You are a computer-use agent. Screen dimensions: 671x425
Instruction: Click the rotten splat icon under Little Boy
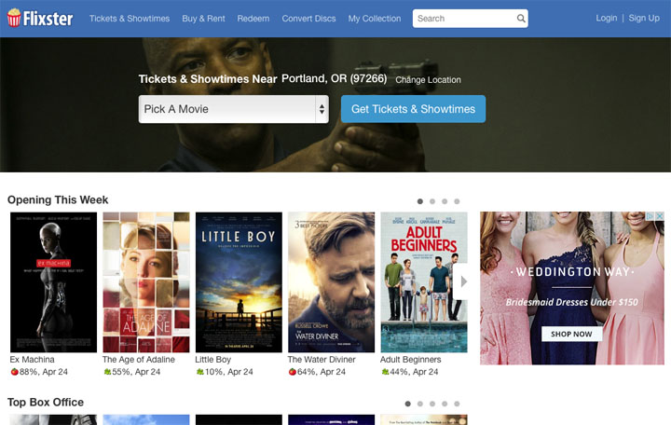(199, 372)
